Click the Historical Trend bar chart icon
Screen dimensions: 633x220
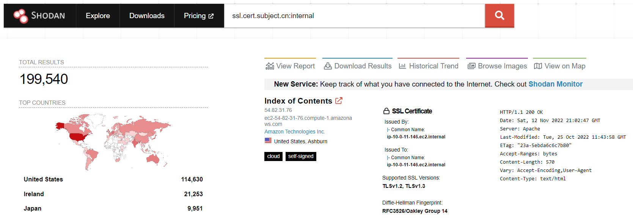click(402, 66)
